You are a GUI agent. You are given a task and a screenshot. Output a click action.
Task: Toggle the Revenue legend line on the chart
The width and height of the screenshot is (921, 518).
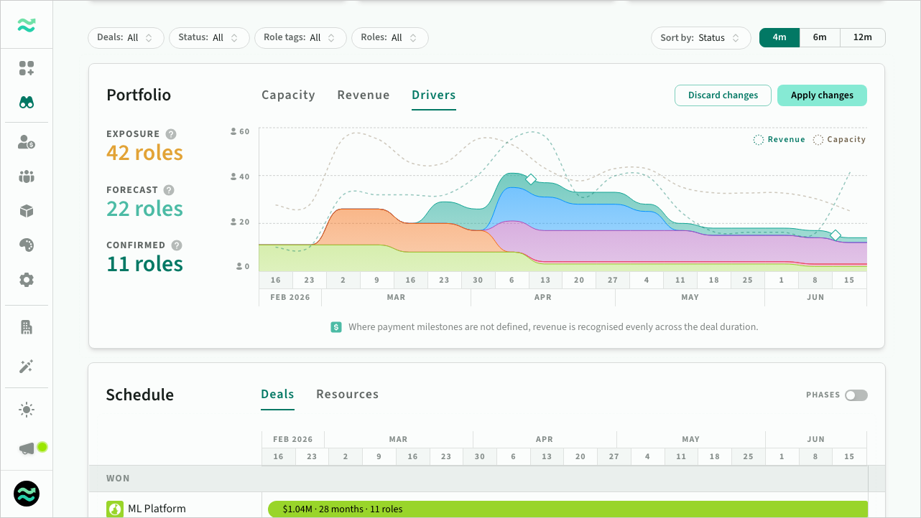(779, 140)
